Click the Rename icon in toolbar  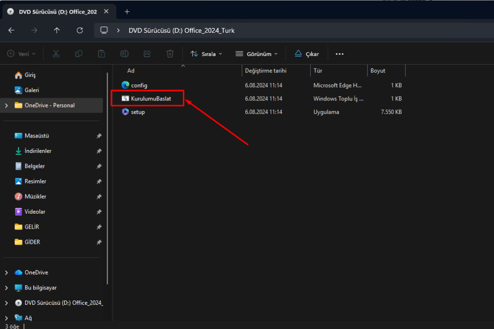pyautogui.click(x=124, y=54)
